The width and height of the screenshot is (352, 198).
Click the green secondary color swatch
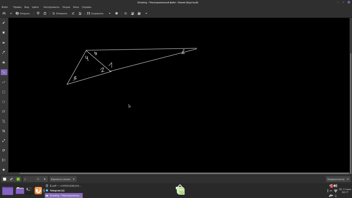18,179
